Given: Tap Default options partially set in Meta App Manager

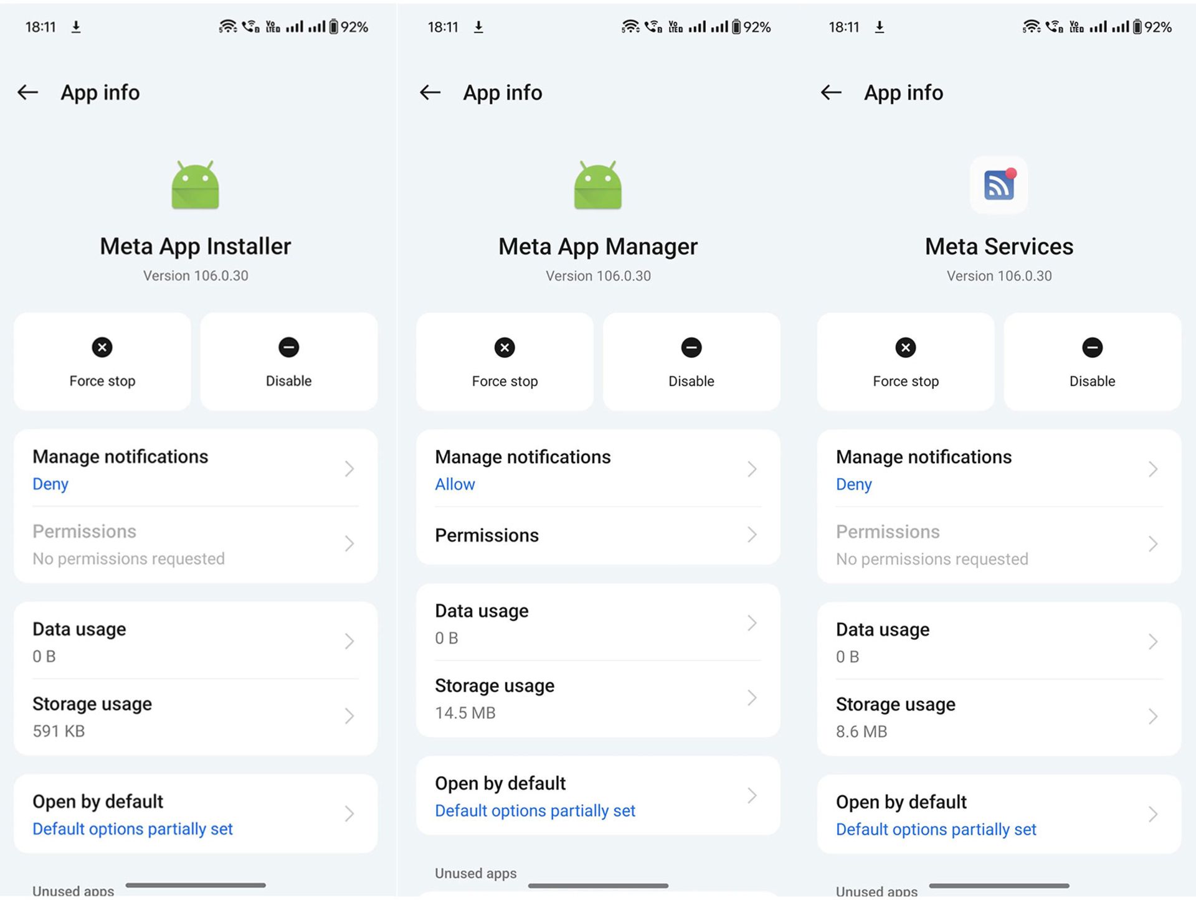Looking at the screenshot, I should coord(535,811).
